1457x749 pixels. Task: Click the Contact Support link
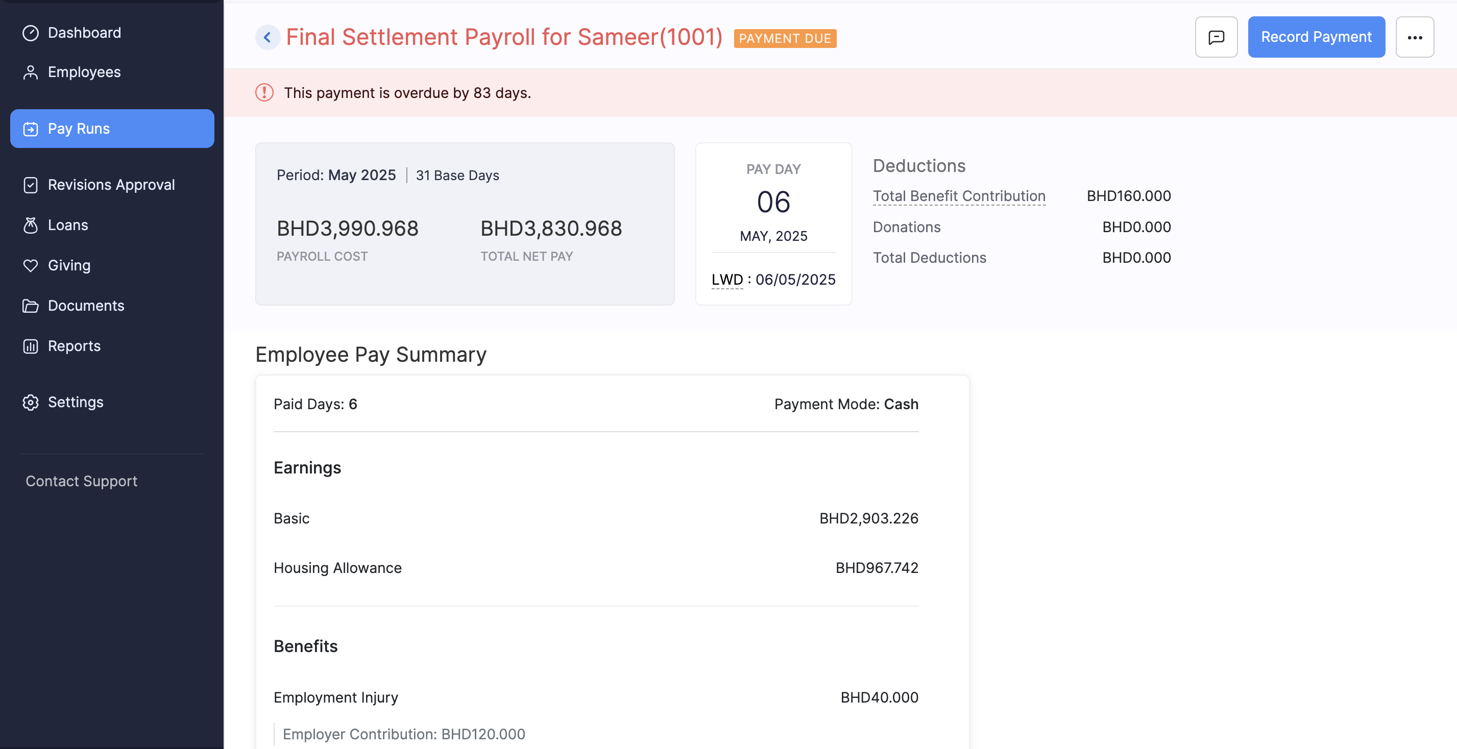point(82,481)
